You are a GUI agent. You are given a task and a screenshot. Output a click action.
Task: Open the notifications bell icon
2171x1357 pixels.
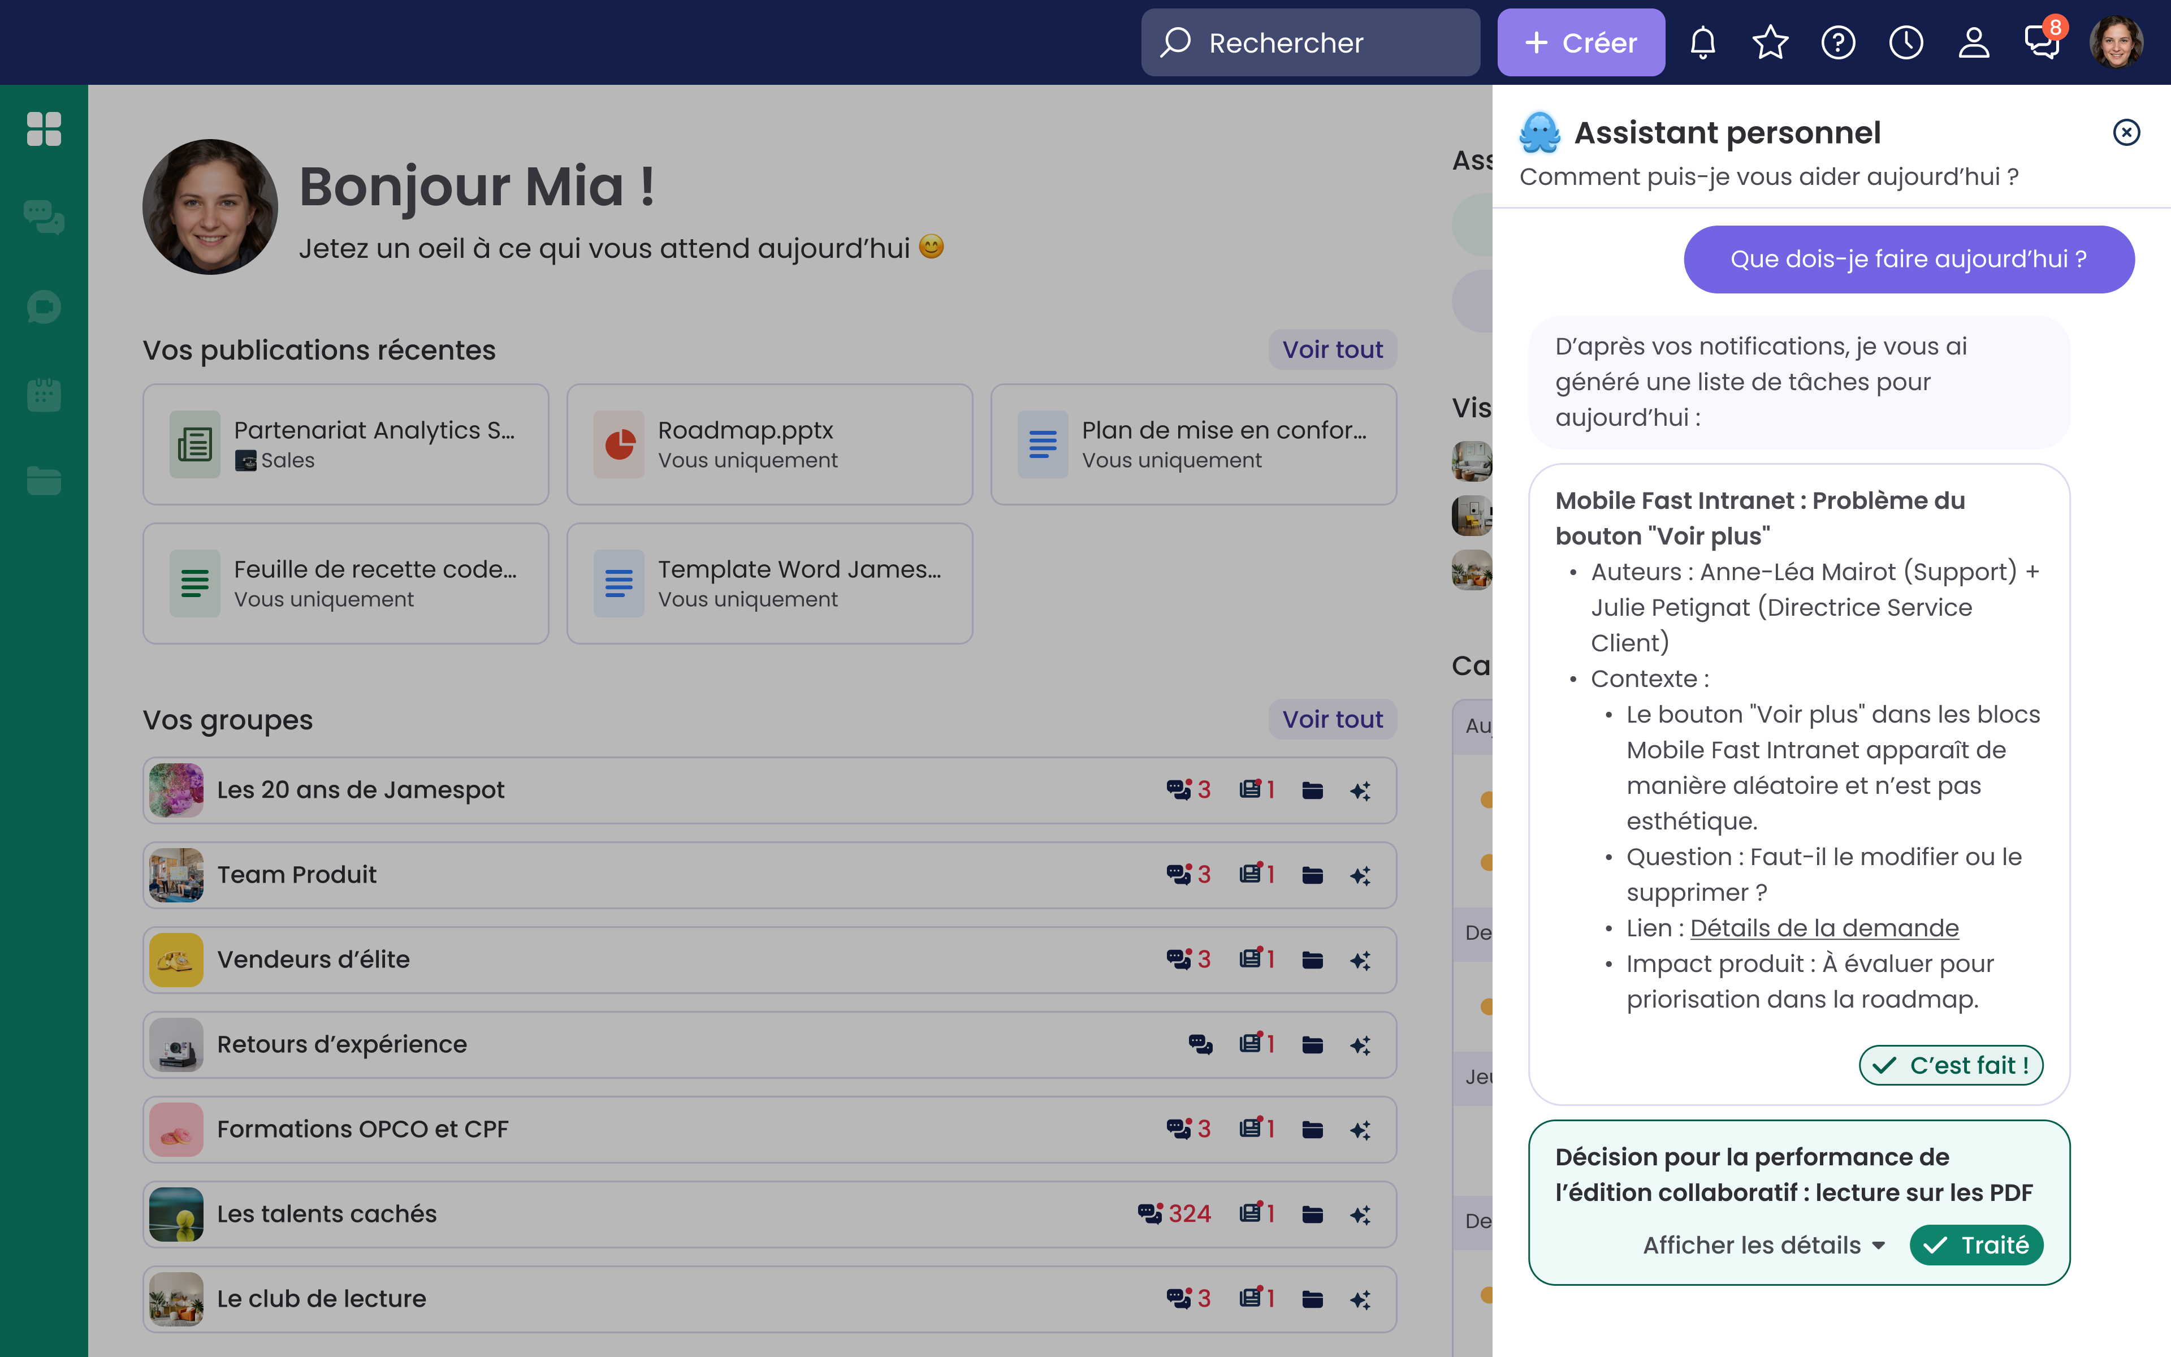(x=1702, y=42)
